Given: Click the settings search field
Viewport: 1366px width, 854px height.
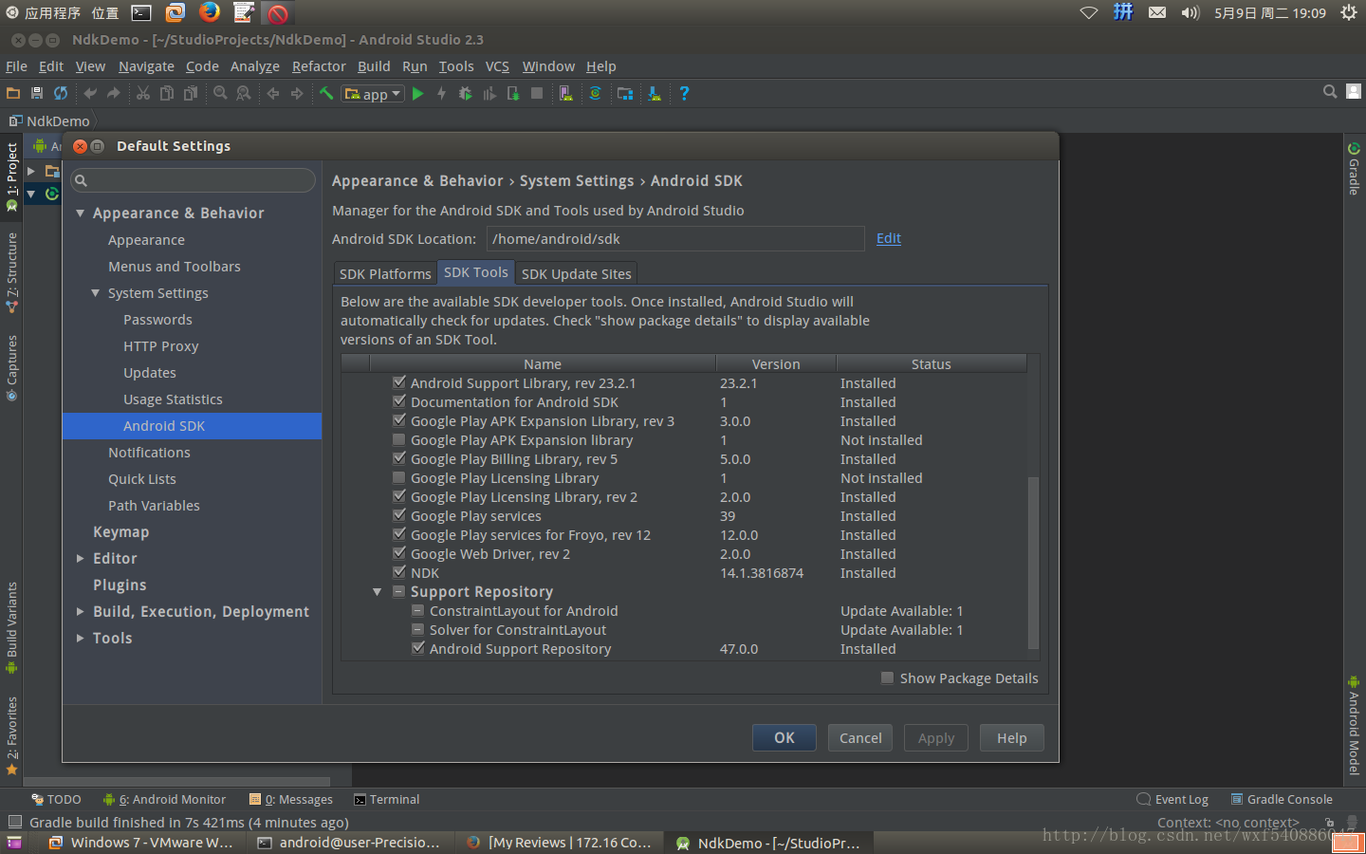Looking at the screenshot, I should click(194, 180).
